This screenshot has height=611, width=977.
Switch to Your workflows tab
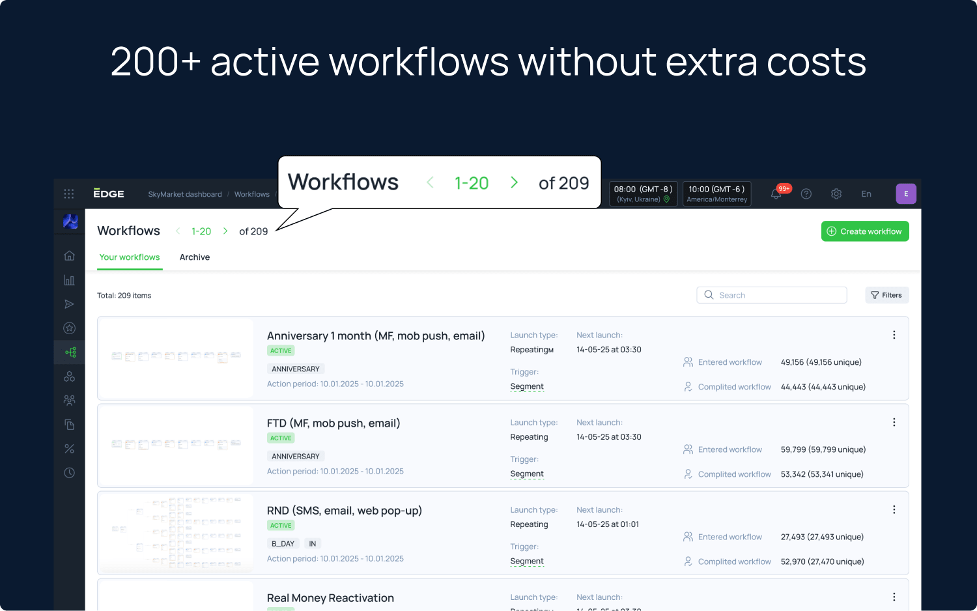tap(130, 257)
